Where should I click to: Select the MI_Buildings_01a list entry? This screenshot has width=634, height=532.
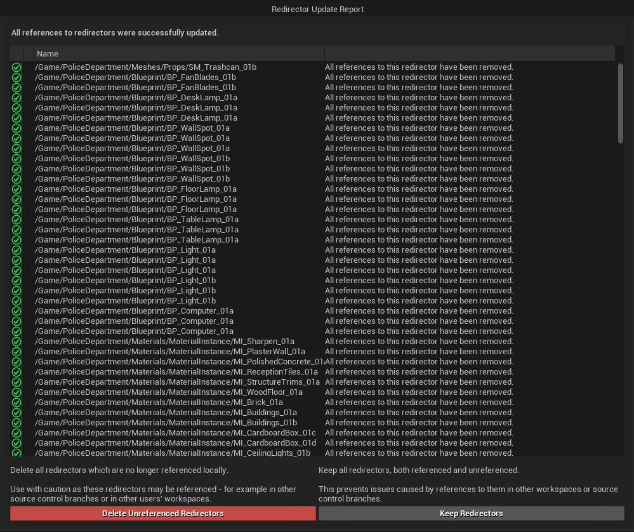[x=166, y=413]
